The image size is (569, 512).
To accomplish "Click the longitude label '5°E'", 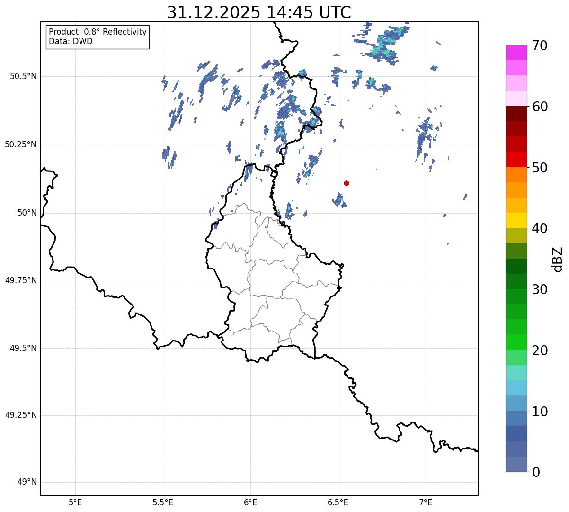I will pyautogui.click(x=75, y=502).
